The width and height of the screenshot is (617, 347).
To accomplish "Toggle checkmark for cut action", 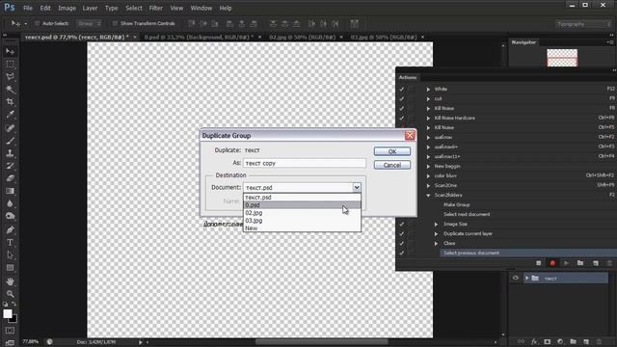I will 402,98.
